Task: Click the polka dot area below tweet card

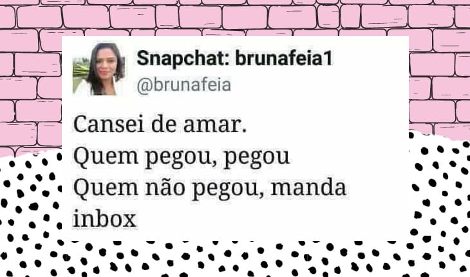Action: (x=235, y=259)
